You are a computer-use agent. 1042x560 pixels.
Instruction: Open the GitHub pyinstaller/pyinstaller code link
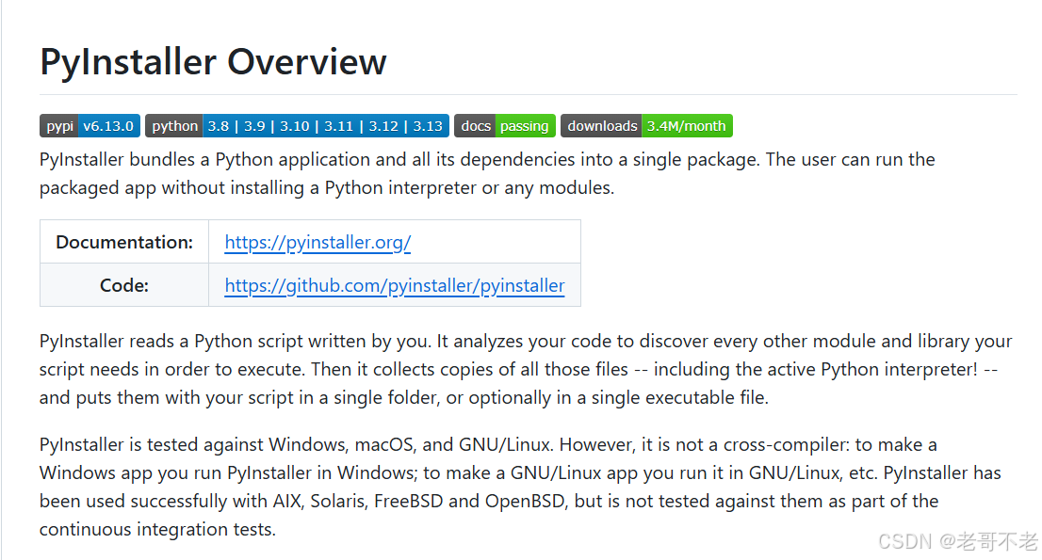pyautogui.click(x=395, y=285)
